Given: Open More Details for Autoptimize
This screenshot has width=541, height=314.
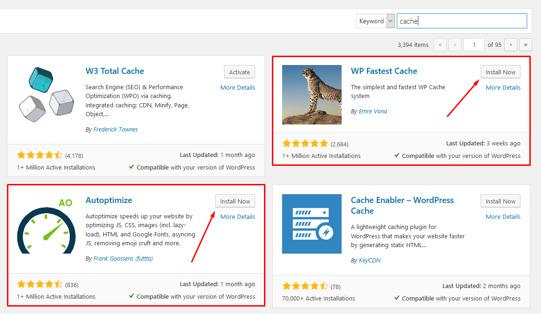Looking at the screenshot, I should 238,217.
